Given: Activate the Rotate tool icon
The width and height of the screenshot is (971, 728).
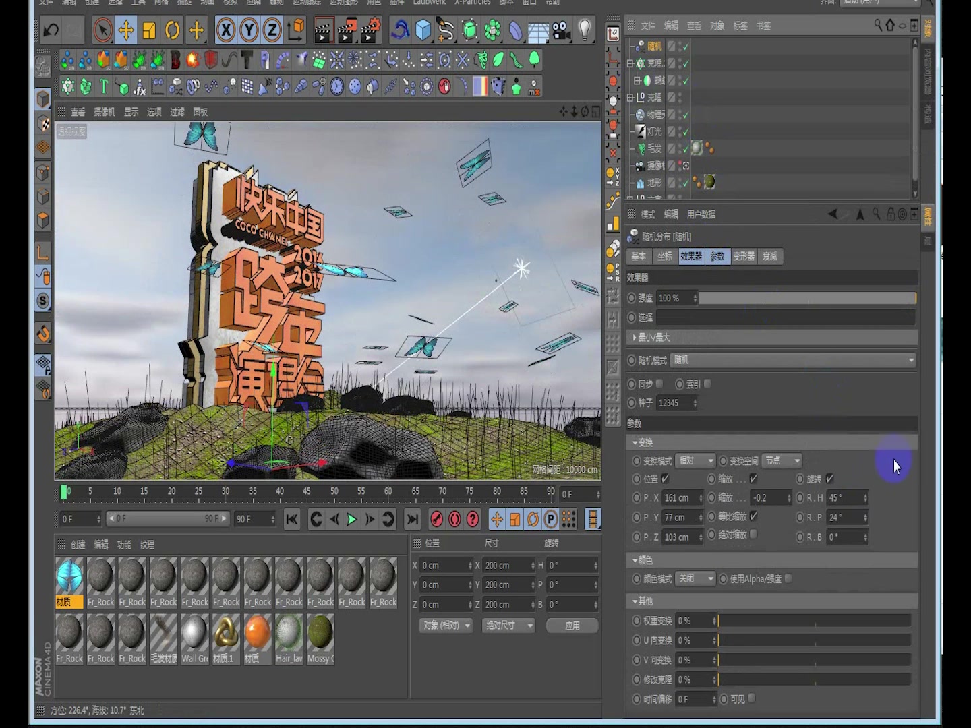Looking at the screenshot, I should [173, 30].
